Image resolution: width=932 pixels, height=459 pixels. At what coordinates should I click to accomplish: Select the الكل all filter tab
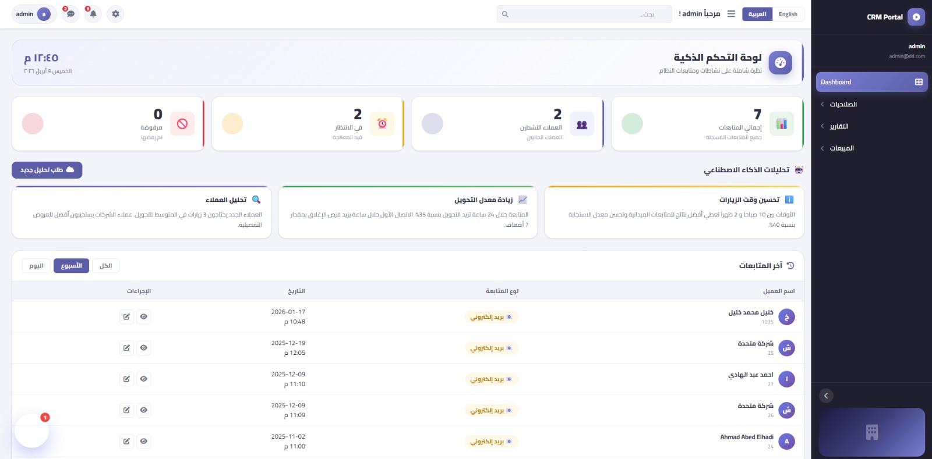105,266
